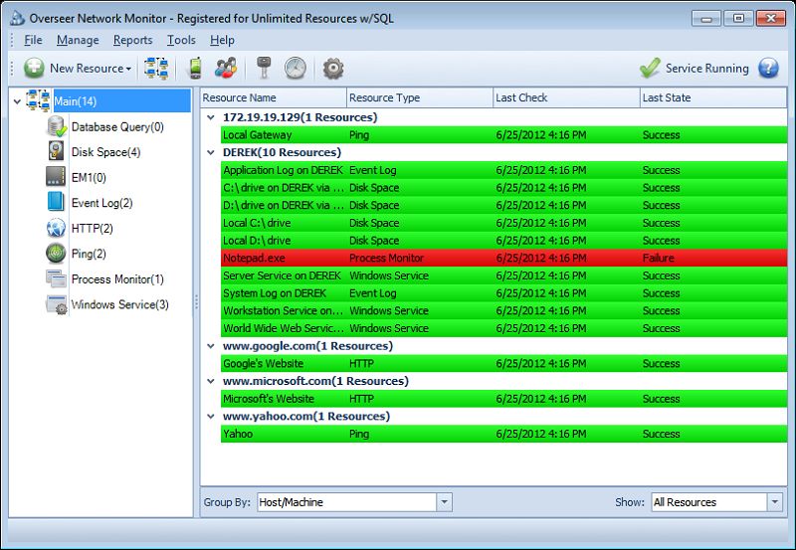Click the Overseer app title bar icon
Screen dimensions: 796x550
pyautogui.click(x=18, y=18)
